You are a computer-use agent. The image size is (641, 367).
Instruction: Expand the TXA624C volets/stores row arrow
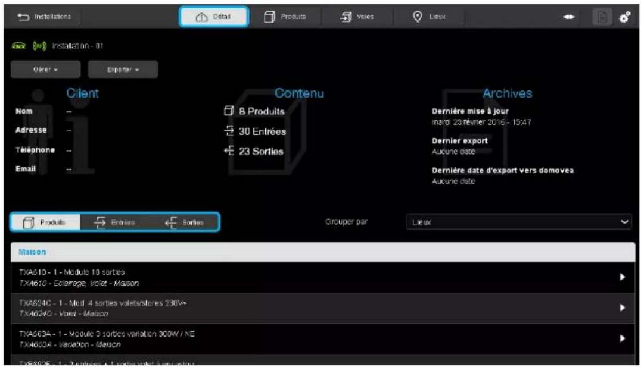pos(622,308)
